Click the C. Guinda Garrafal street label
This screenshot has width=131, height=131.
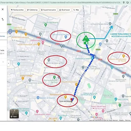tap(17, 18)
